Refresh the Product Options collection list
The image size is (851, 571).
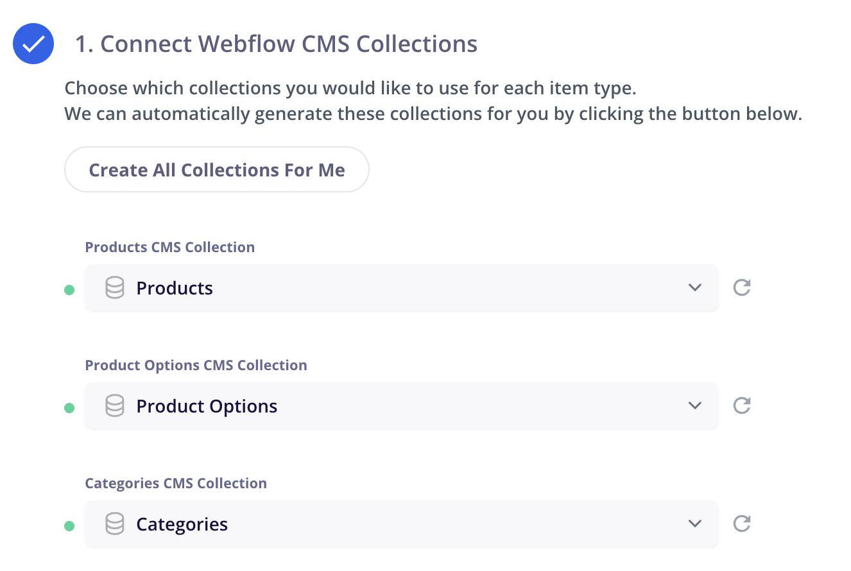pos(742,405)
